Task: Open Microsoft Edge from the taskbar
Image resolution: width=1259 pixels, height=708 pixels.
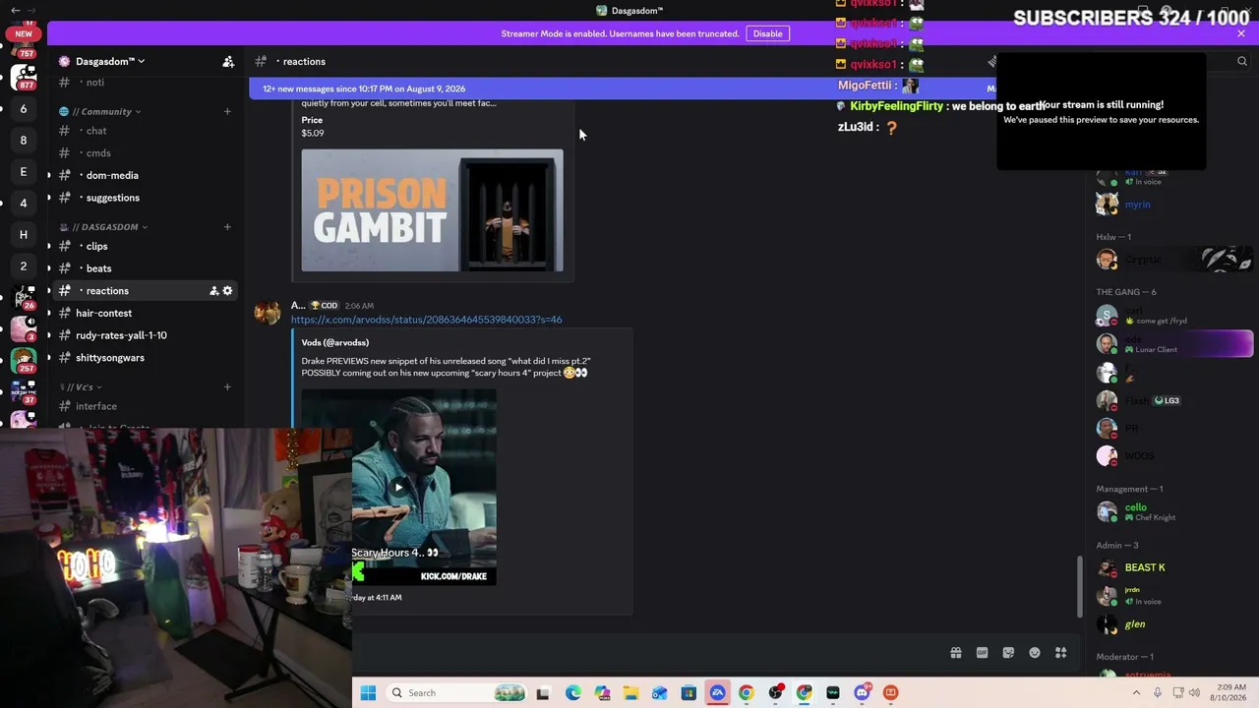Action: tap(573, 692)
